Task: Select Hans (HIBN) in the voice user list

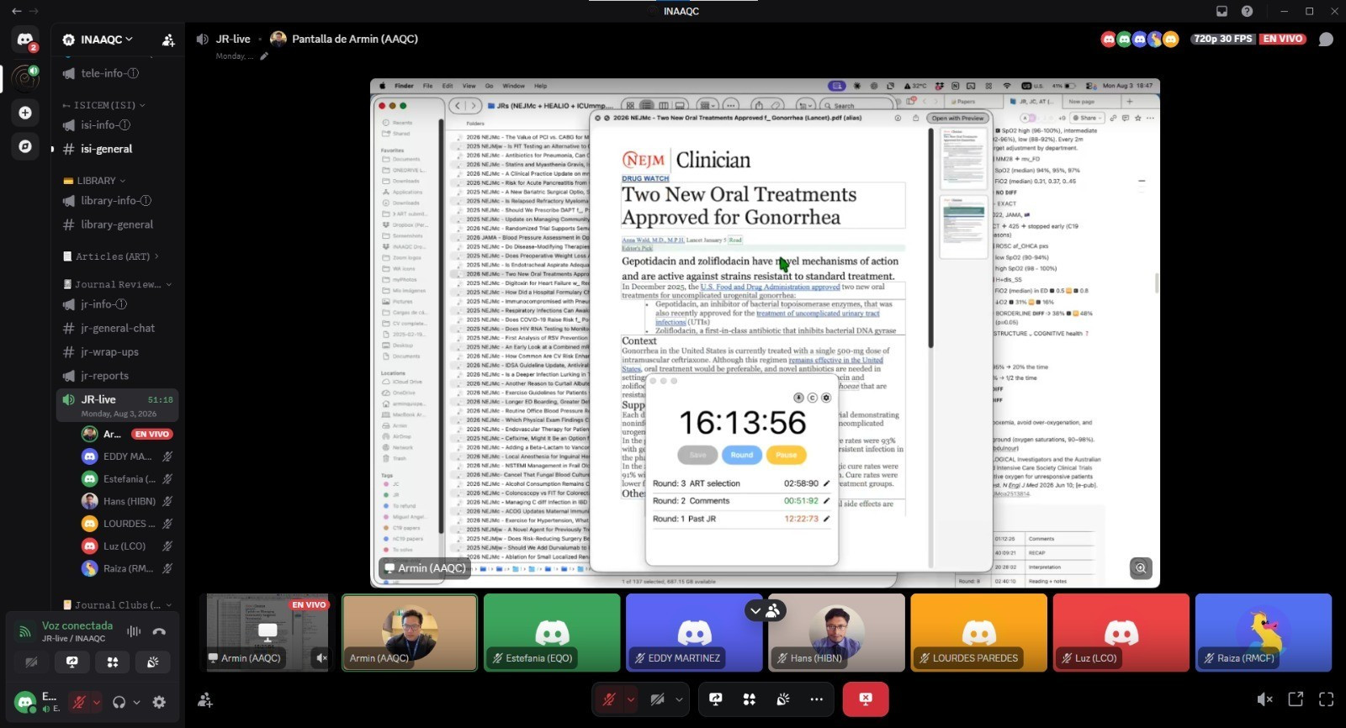Action: click(126, 501)
